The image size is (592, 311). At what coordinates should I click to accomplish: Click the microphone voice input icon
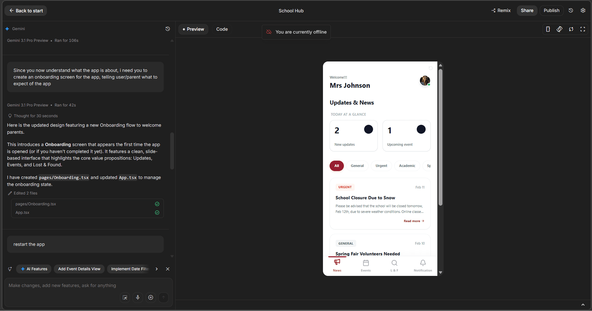[138, 297]
